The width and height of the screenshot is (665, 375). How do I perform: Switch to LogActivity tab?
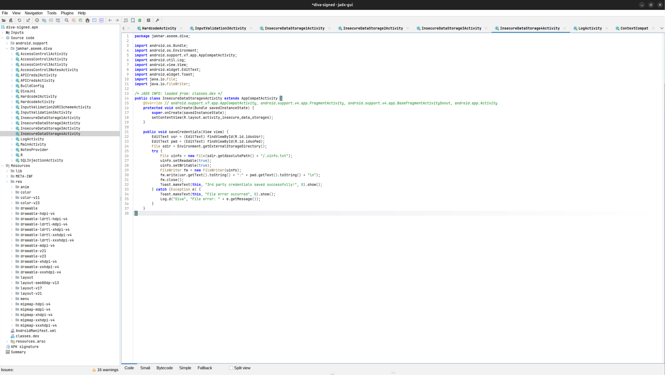tap(590, 28)
